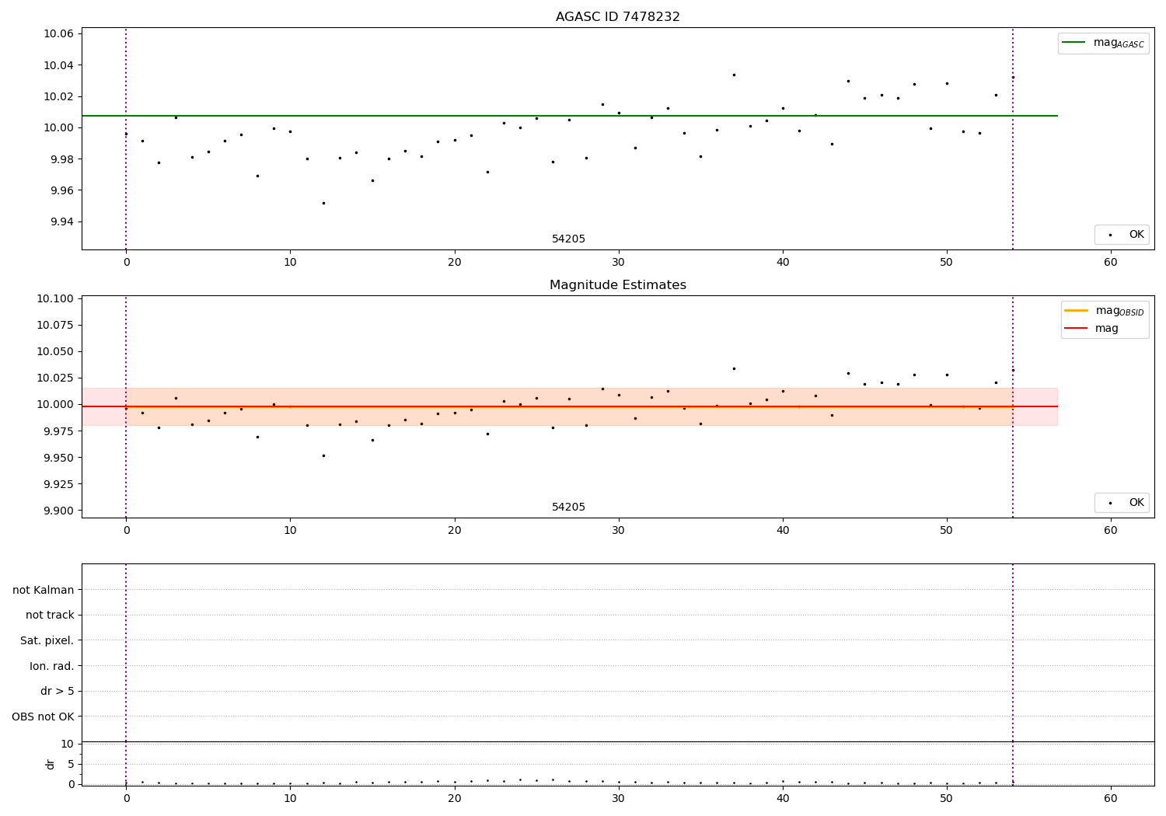Viewport: 1166px width, 816px height.
Task: Click x-axis tick 40 under the bottom plot
Action: [783, 798]
